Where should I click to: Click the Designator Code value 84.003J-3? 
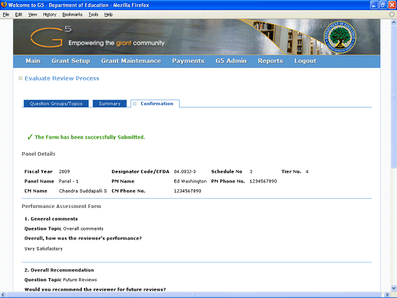[x=185, y=171]
